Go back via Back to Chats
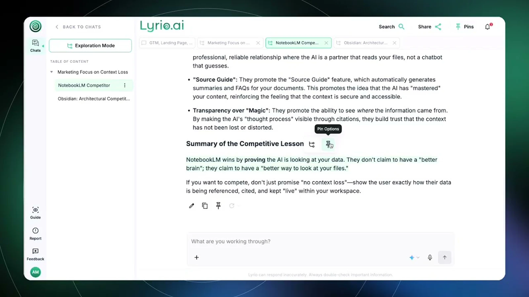This screenshot has height=297, width=529. click(x=78, y=27)
